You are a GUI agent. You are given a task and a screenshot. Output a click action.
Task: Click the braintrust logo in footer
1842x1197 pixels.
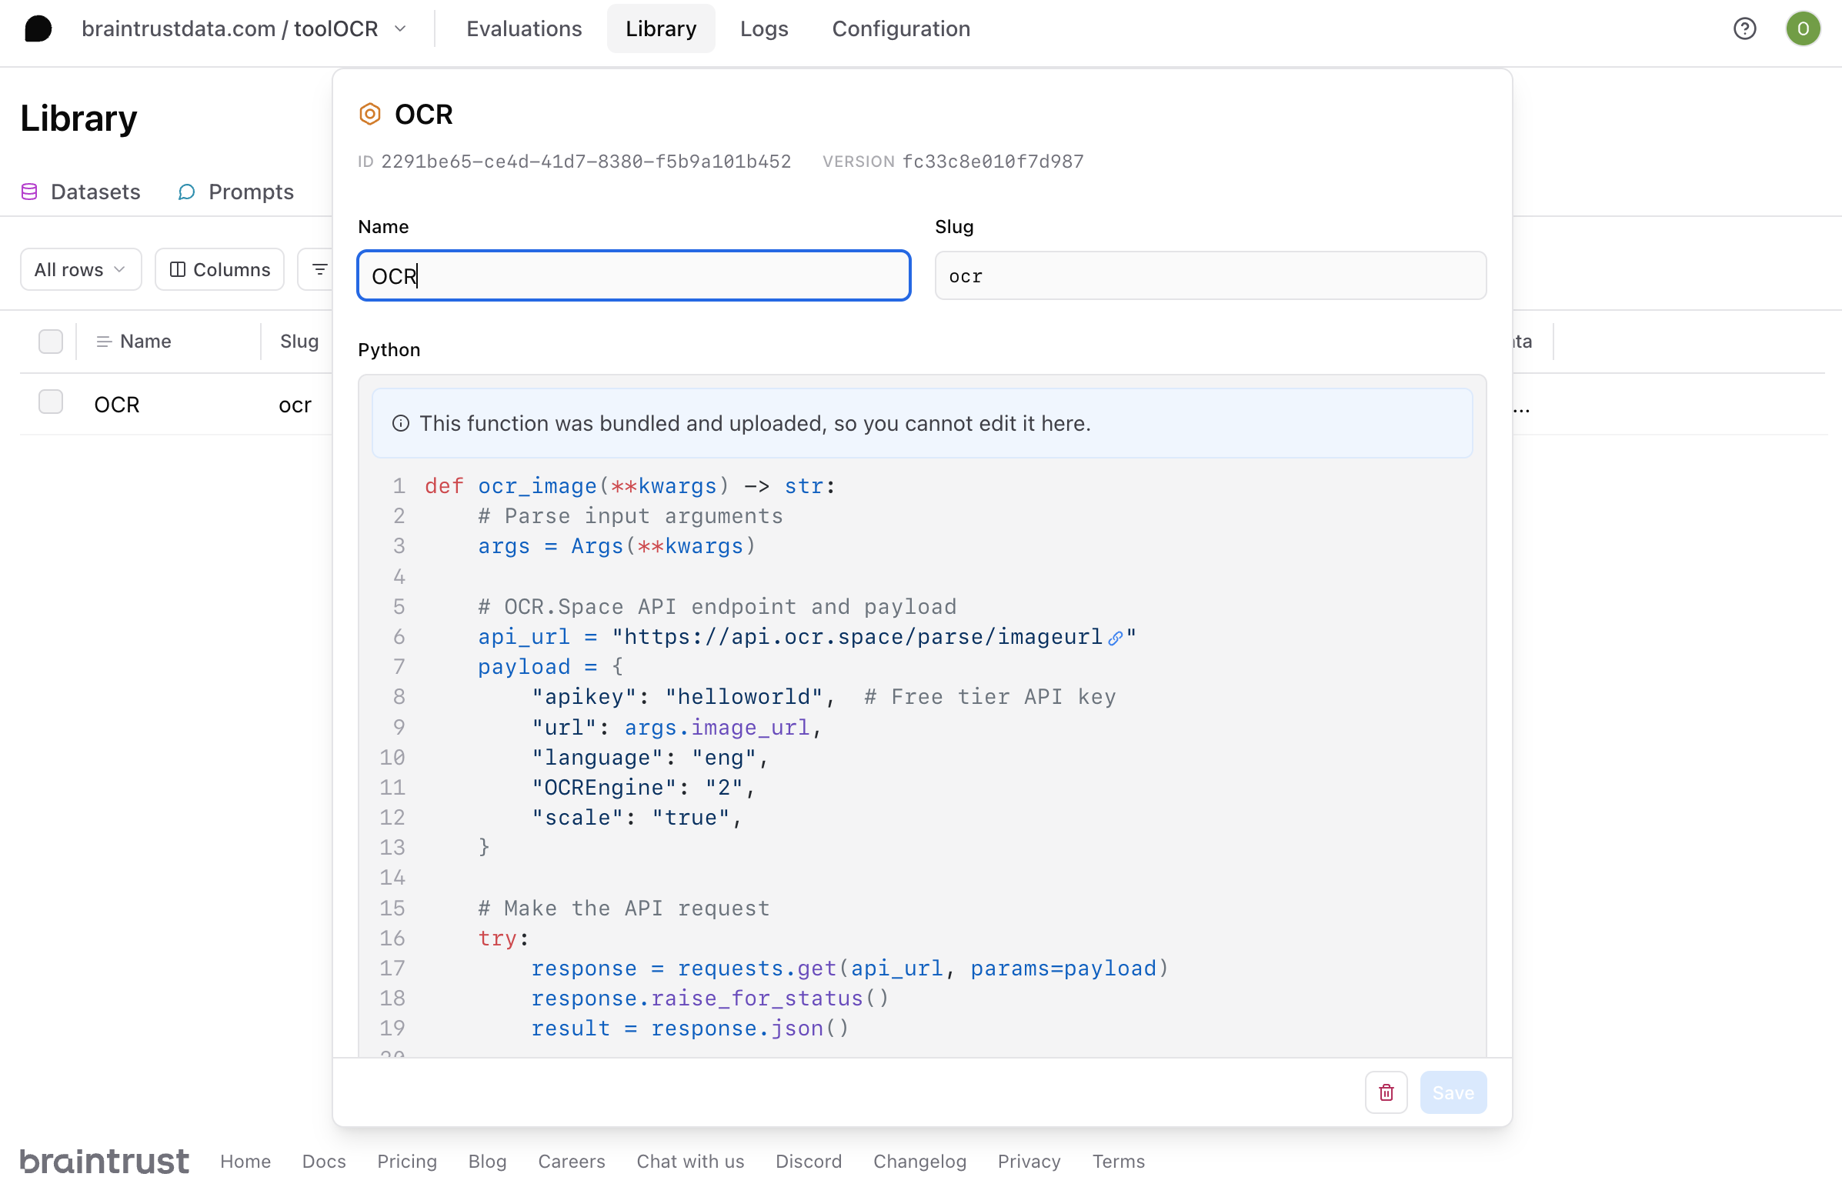pyautogui.click(x=103, y=1160)
